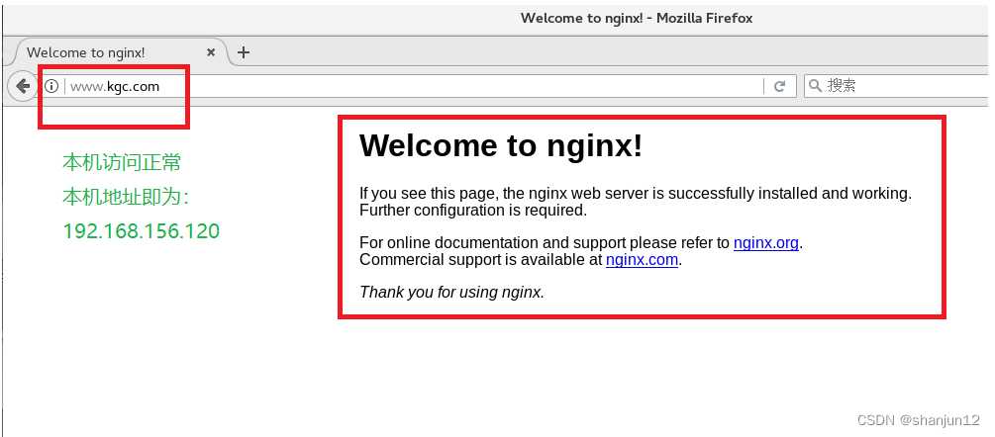Image resolution: width=995 pixels, height=437 pixels.
Task: Open the nginx.com link
Action: (x=643, y=260)
